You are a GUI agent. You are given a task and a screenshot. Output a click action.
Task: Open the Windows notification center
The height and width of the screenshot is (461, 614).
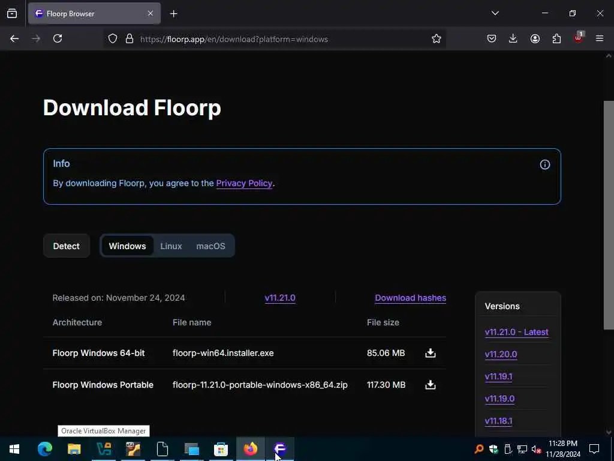click(x=594, y=449)
